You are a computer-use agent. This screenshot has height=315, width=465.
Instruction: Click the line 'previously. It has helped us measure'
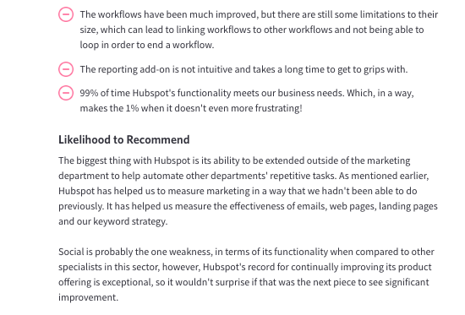tap(248, 206)
